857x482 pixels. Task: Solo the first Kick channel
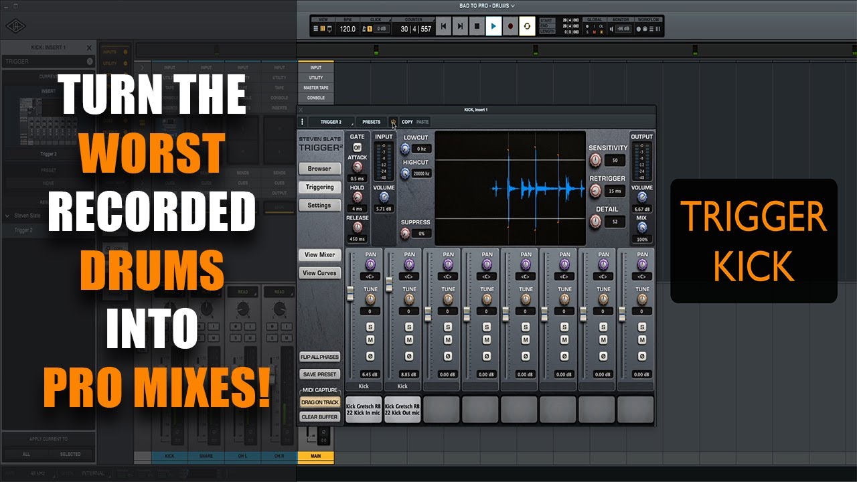pos(370,327)
